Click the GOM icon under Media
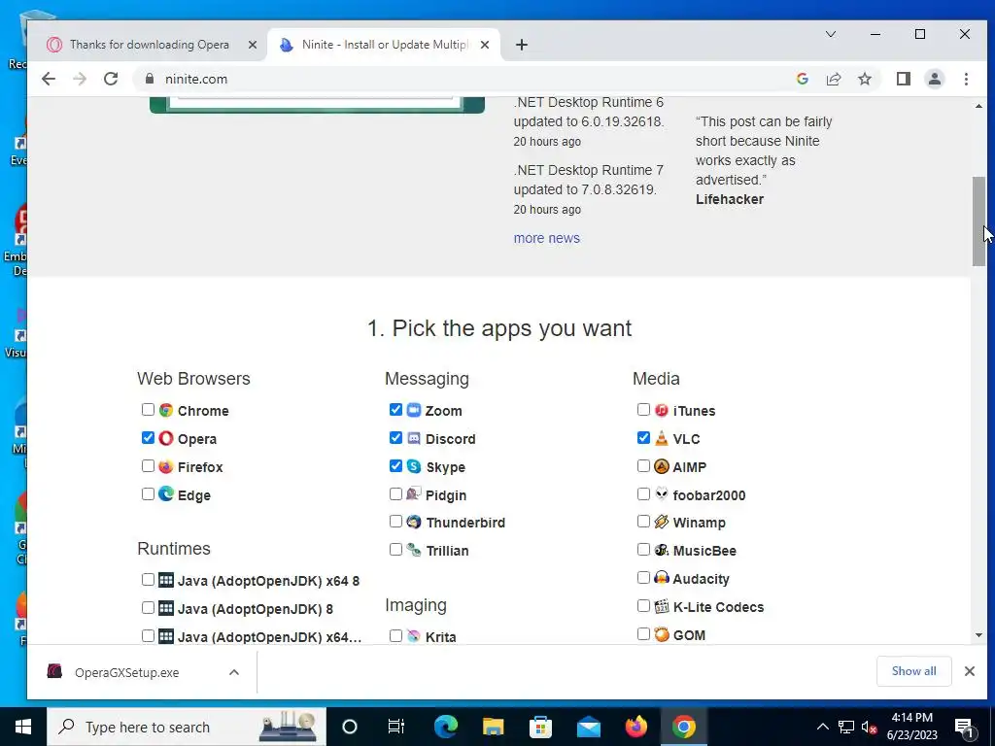The width and height of the screenshot is (995, 746). 661,634
